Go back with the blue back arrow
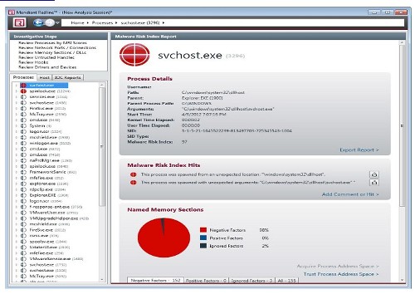The height and width of the screenshot is (299, 415). (x=38, y=22)
